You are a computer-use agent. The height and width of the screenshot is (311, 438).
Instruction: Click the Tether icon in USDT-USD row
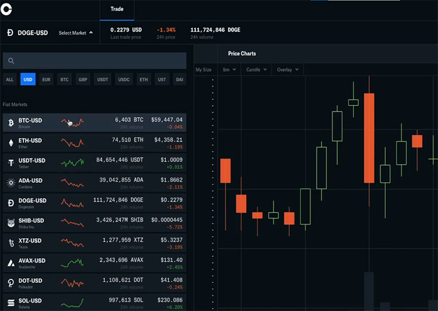click(x=11, y=163)
